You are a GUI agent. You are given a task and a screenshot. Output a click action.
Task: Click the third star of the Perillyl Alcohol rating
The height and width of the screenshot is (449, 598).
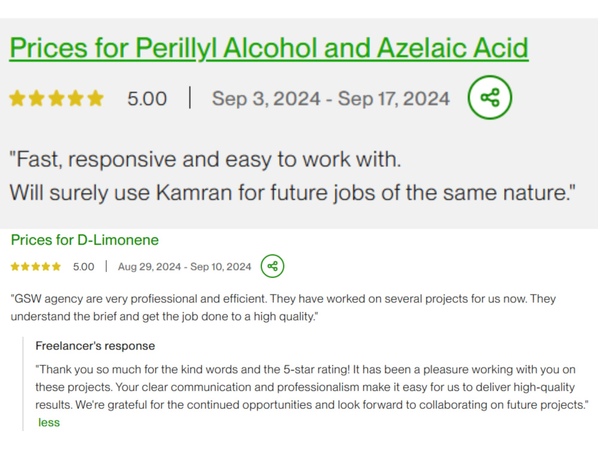56,98
